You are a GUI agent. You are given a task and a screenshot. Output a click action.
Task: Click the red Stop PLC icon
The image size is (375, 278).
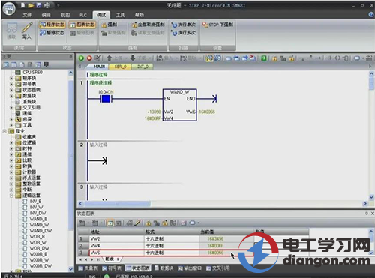pyautogui.click(x=89, y=58)
